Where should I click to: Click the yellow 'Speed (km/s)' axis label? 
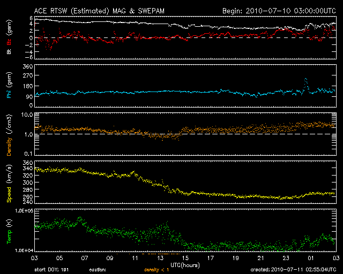tap(9, 184)
